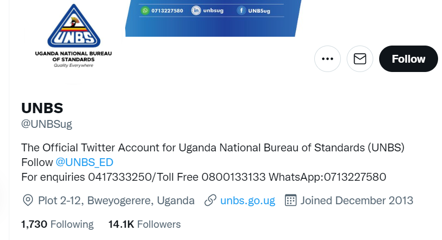Click the unbsug LinkedIn handle in banner
The image size is (442, 240).
click(213, 10)
